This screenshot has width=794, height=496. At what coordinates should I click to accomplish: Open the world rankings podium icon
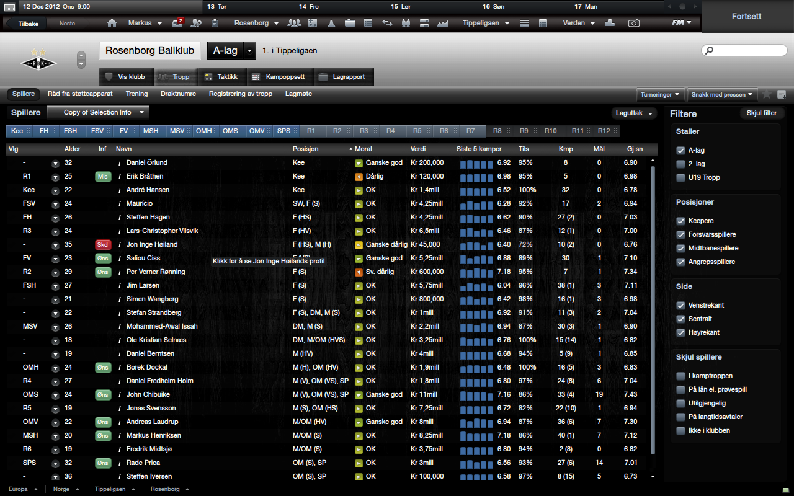[610, 23]
